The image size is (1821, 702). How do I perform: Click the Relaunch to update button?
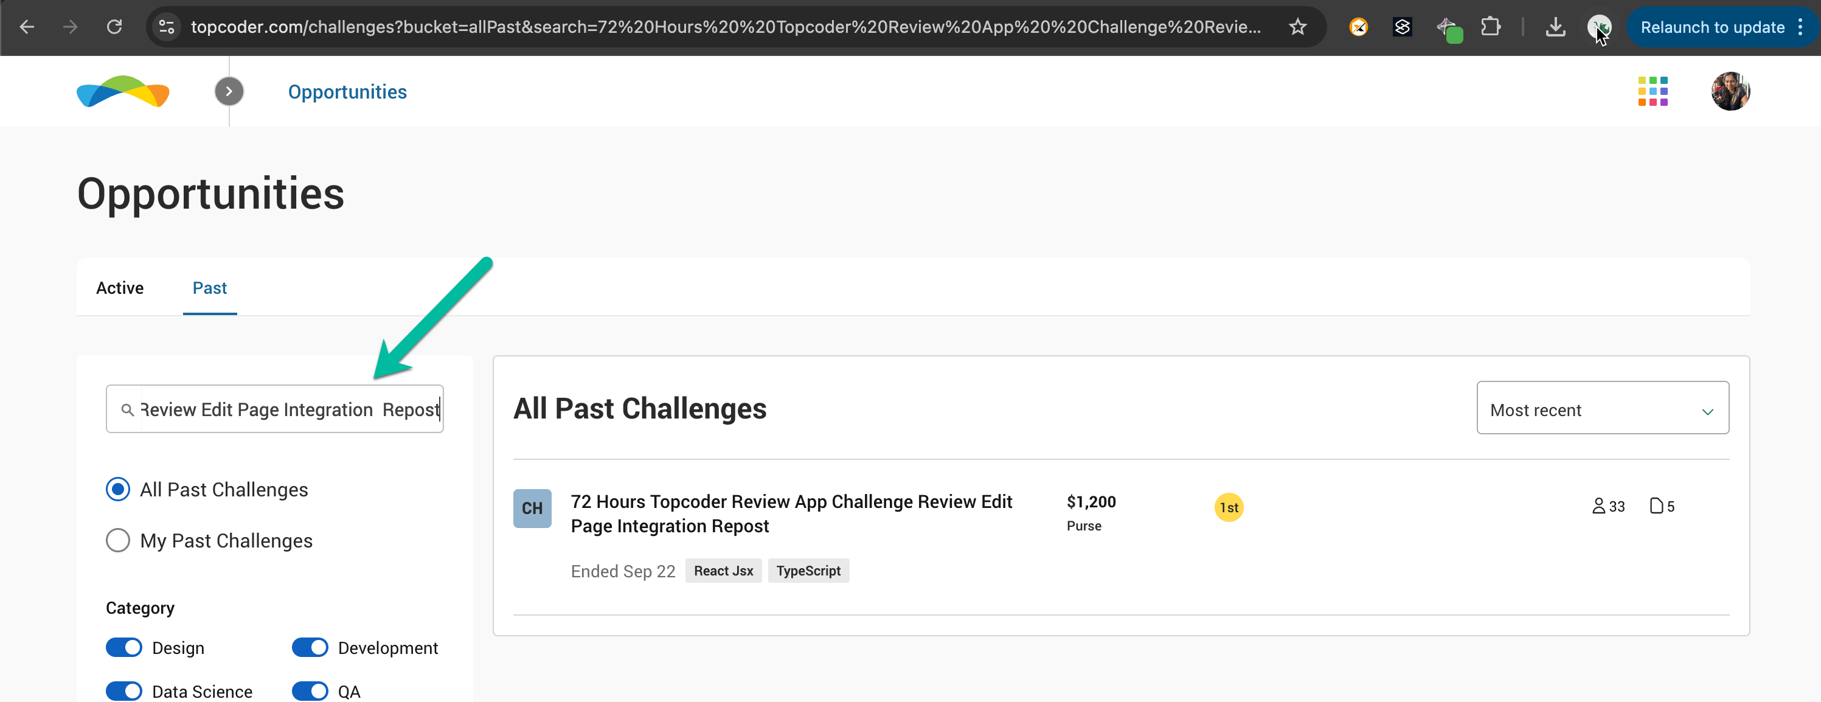(1712, 27)
